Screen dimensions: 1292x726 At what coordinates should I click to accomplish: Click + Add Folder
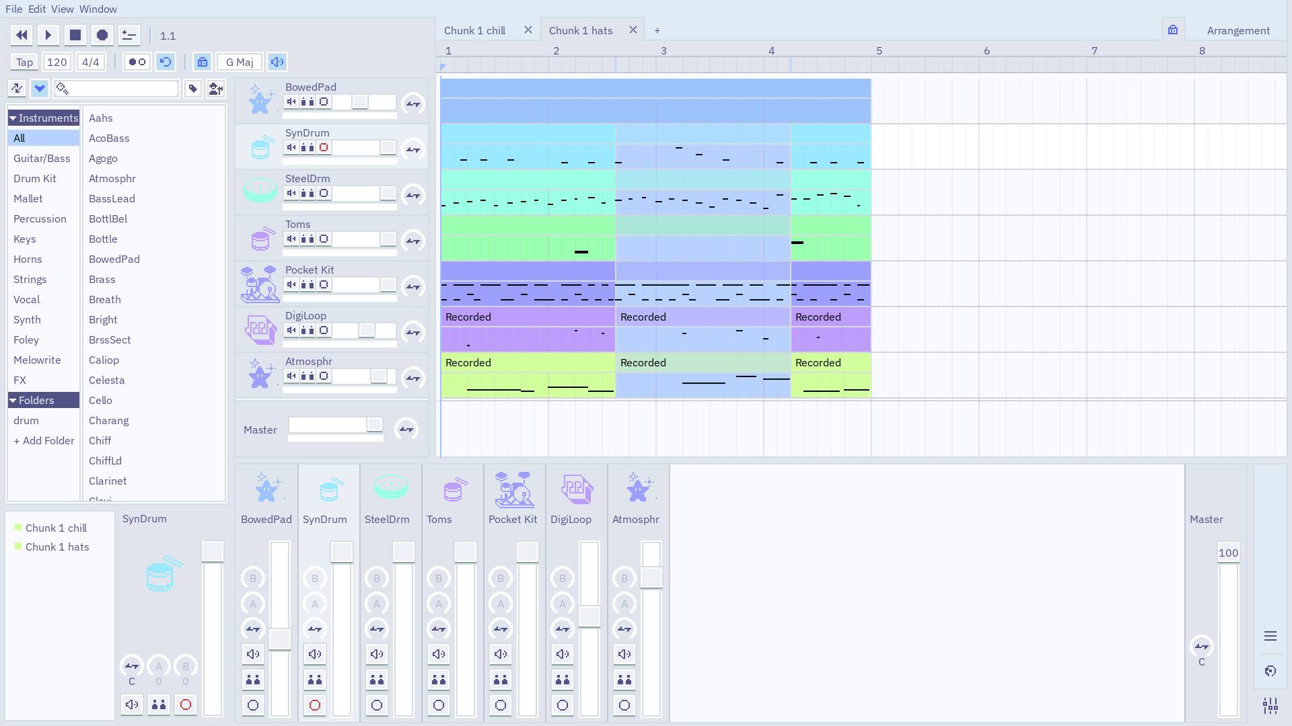[x=44, y=440]
